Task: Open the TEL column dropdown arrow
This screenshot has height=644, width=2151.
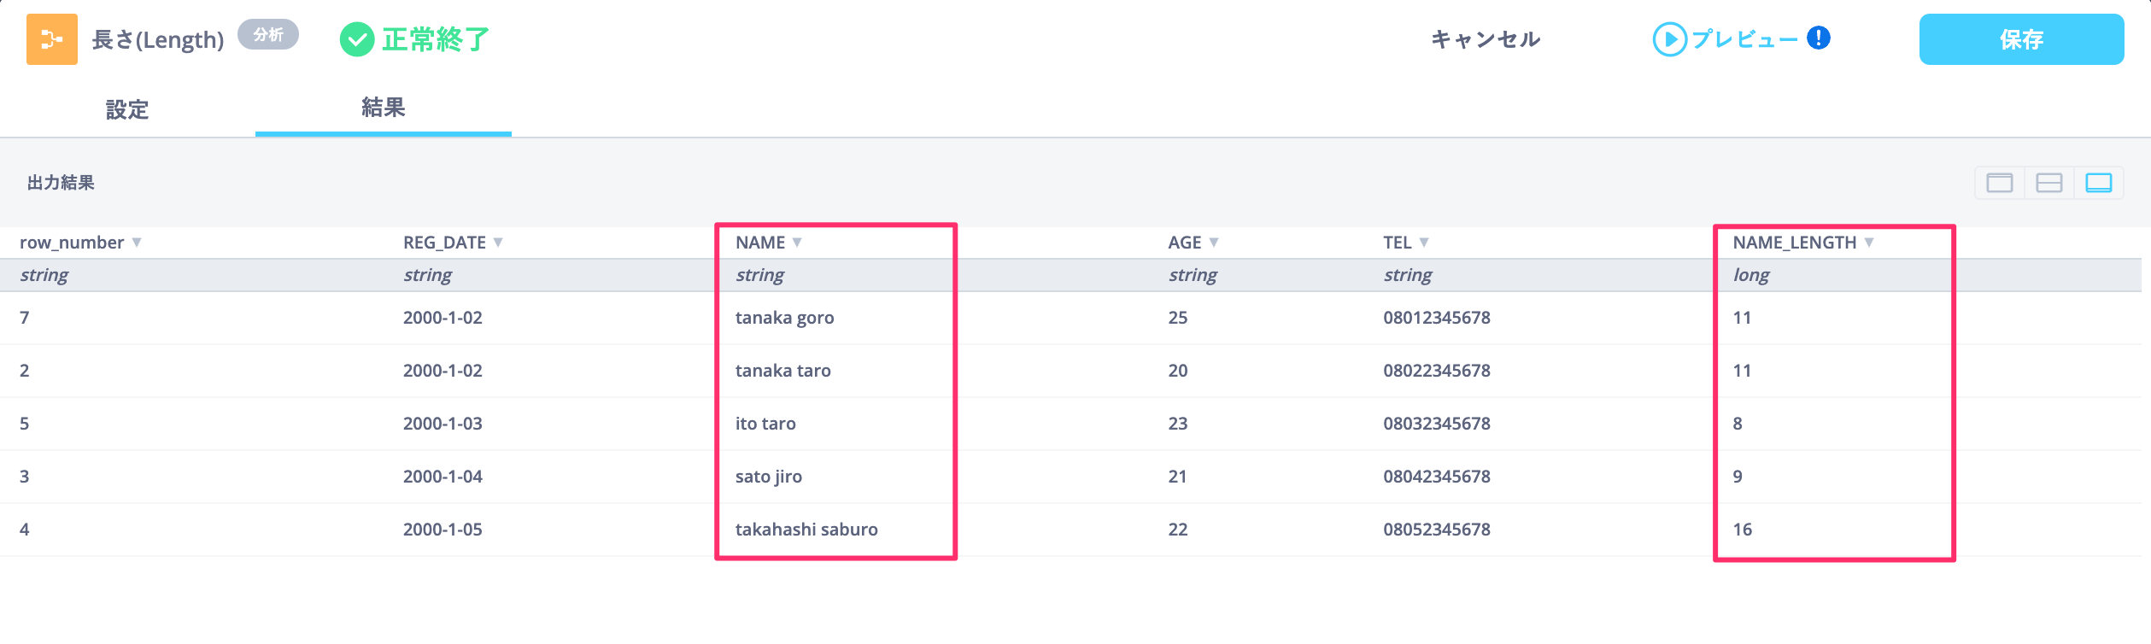Action: pyautogui.click(x=1424, y=243)
